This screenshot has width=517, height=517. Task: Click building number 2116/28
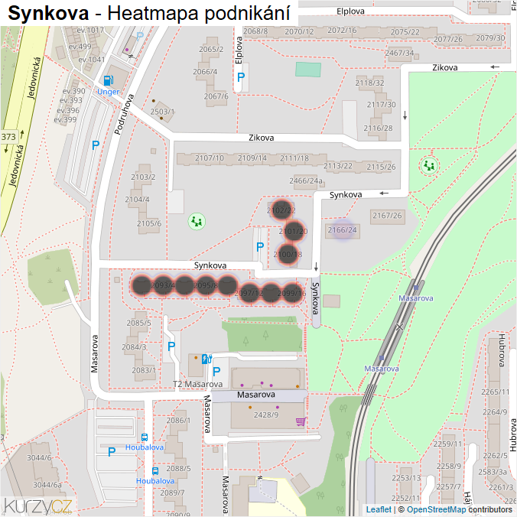click(x=378, y=128)
